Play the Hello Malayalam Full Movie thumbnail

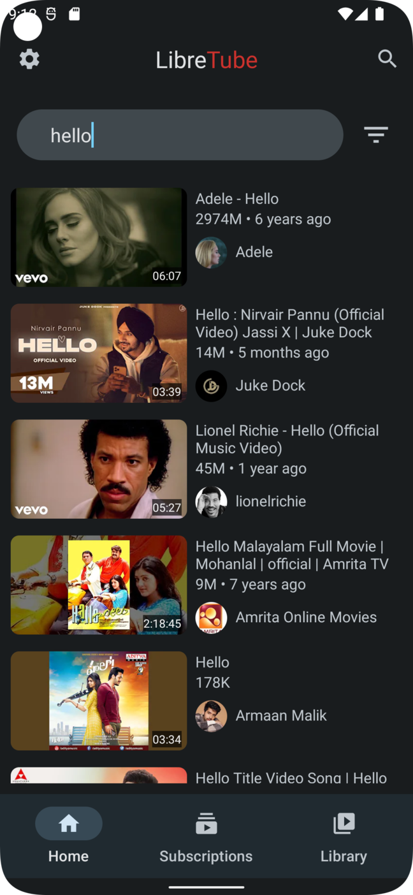[x=99, y=585]
